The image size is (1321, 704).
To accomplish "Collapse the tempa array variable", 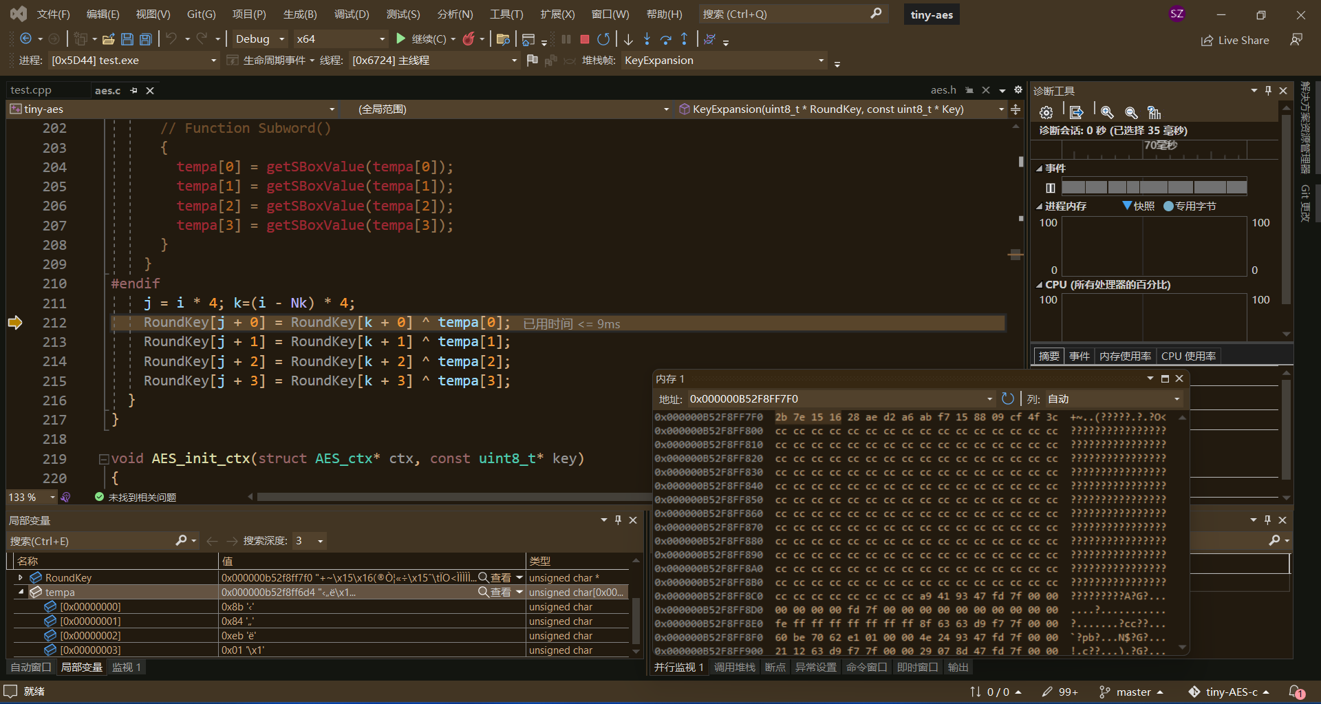I will pos(20,593).
